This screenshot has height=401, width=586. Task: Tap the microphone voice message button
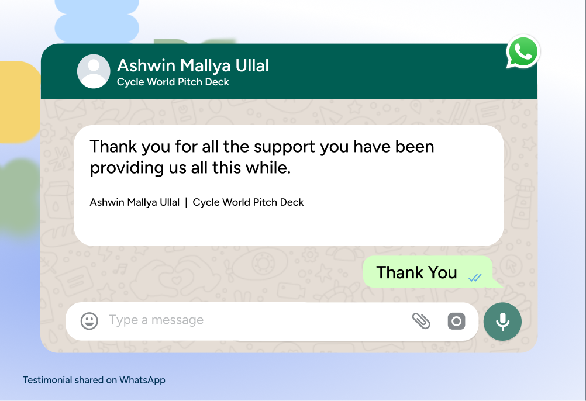[502, 322]
